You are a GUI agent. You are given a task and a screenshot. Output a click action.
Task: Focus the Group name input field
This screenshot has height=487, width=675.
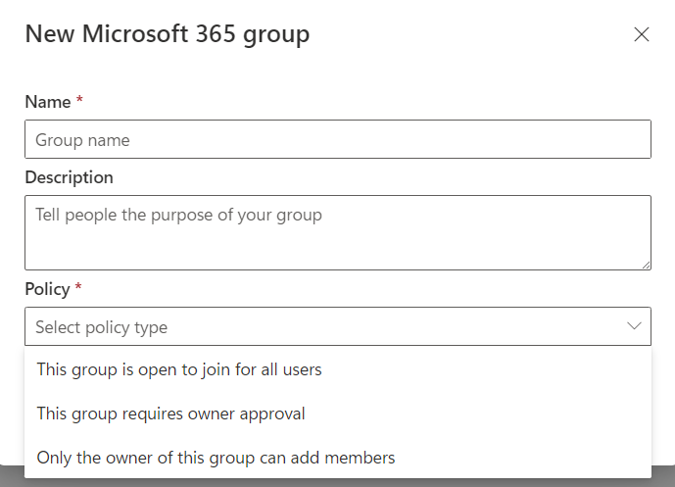(x=337, y=140)
